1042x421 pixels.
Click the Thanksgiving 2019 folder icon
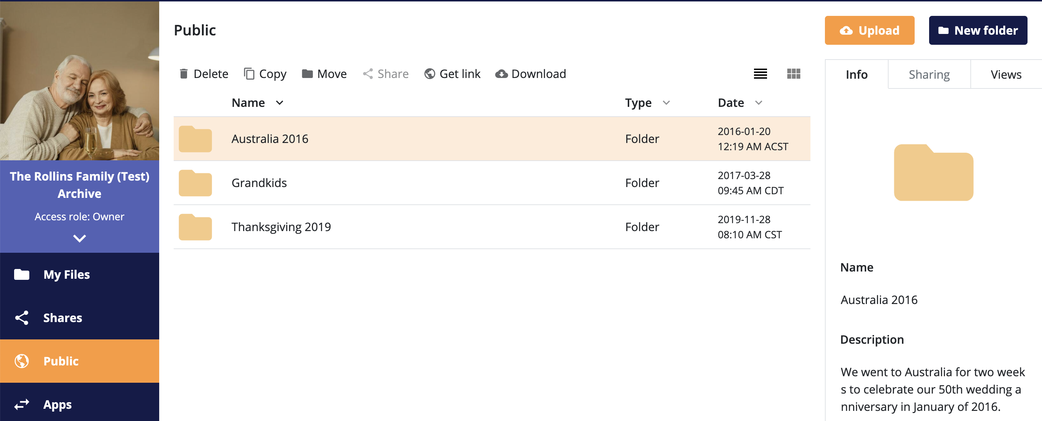coord(195,227)
